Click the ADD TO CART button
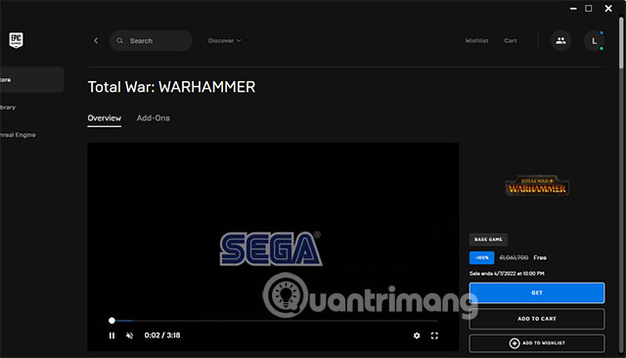Image resolution: width=626 pixels, height=358 pixels. pos(537,319)
